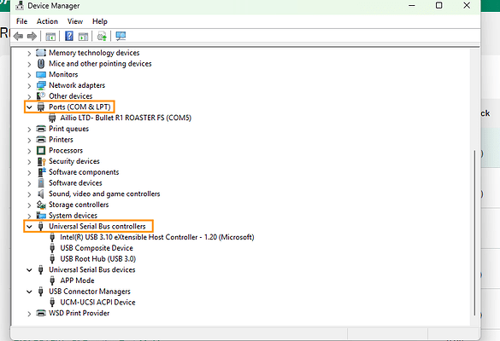Collapse Universal Serial Bus devices node
Image resolution: width=500 pixels, height=341 pixels.
click(x=29, y=270)
